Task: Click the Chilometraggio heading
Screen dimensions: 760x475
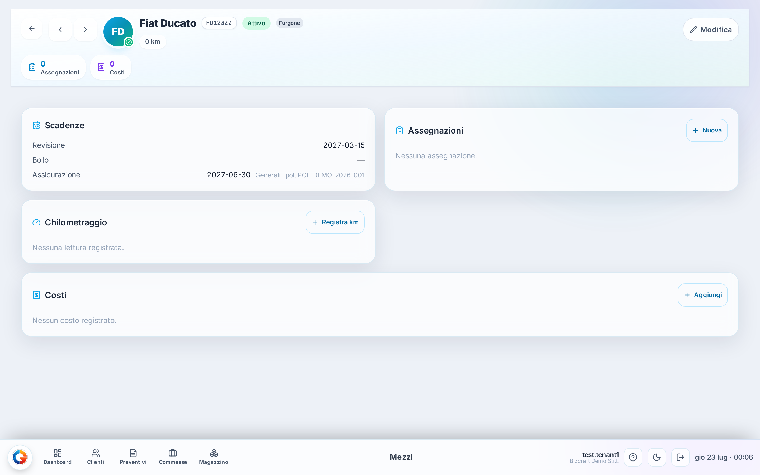Action: [76, 222]
